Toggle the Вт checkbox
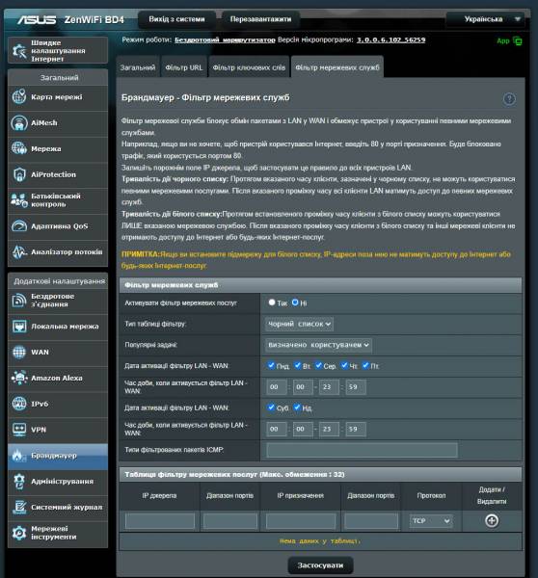 297,365
